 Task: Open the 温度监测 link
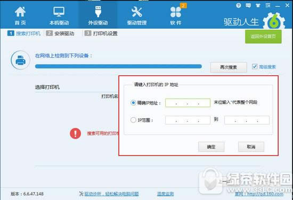tap(165, 194)
